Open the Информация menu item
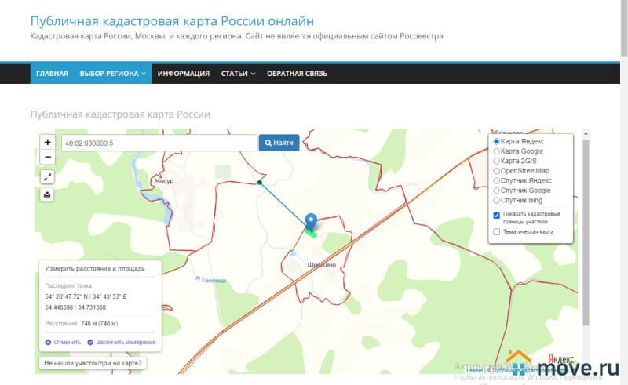The width and height of the screenshot is (628, 385). (x=183, y=74)
